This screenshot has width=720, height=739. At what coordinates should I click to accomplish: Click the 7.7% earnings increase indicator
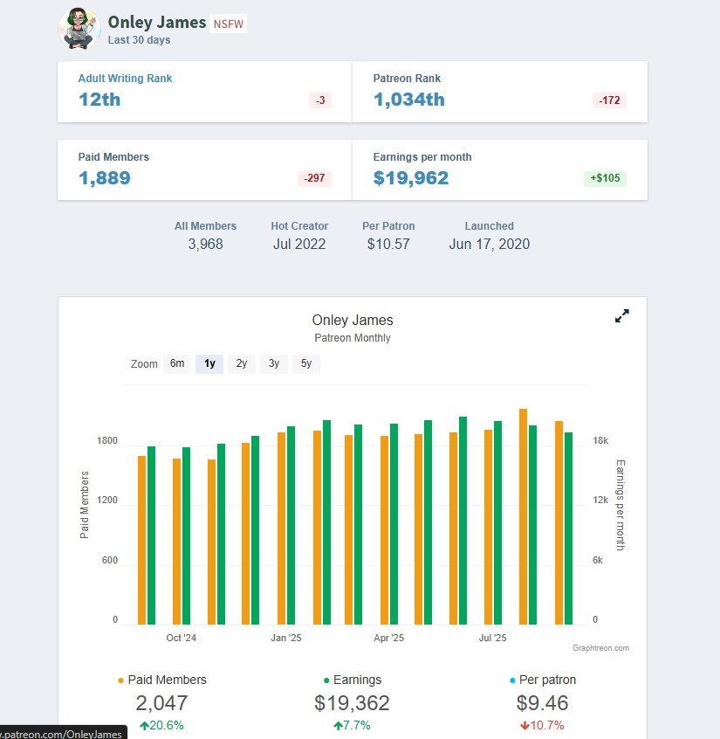tap(353, 725)
